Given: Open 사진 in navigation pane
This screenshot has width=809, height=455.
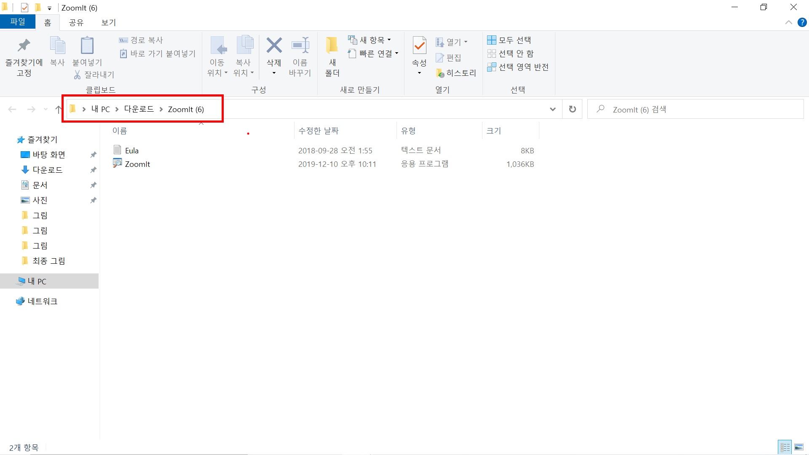Looking at the screenshot, I should [x=40, y=200].
